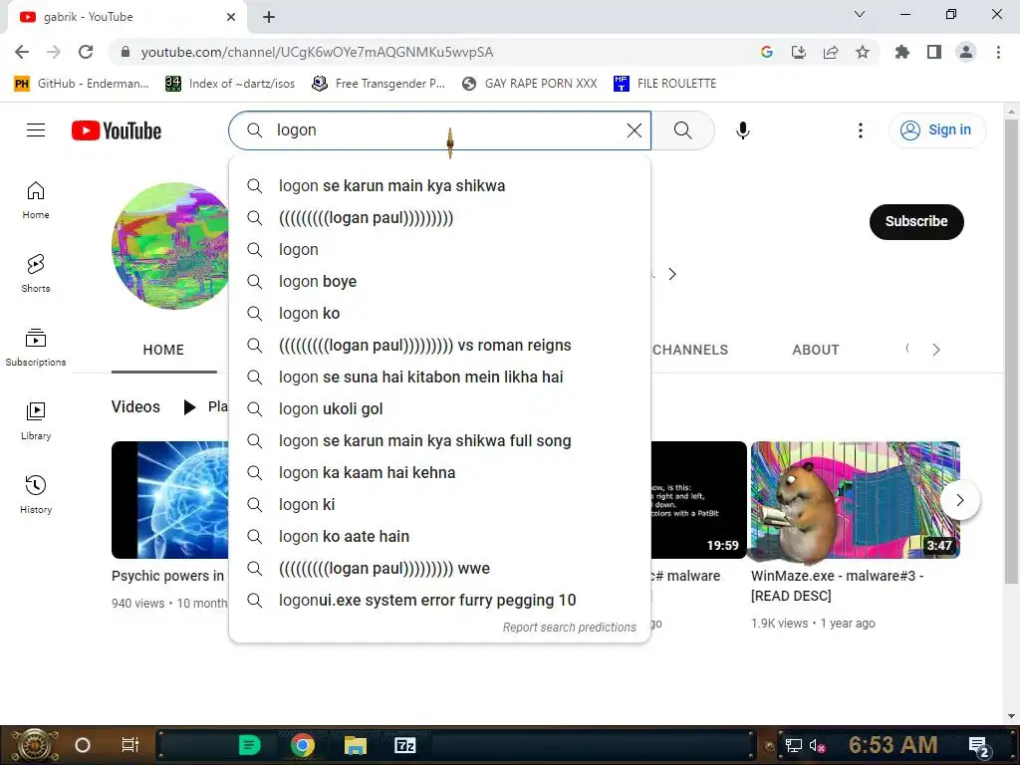Go to Home in sidebar
Viewport: 1020px width, 765px height.
[36, 200]
